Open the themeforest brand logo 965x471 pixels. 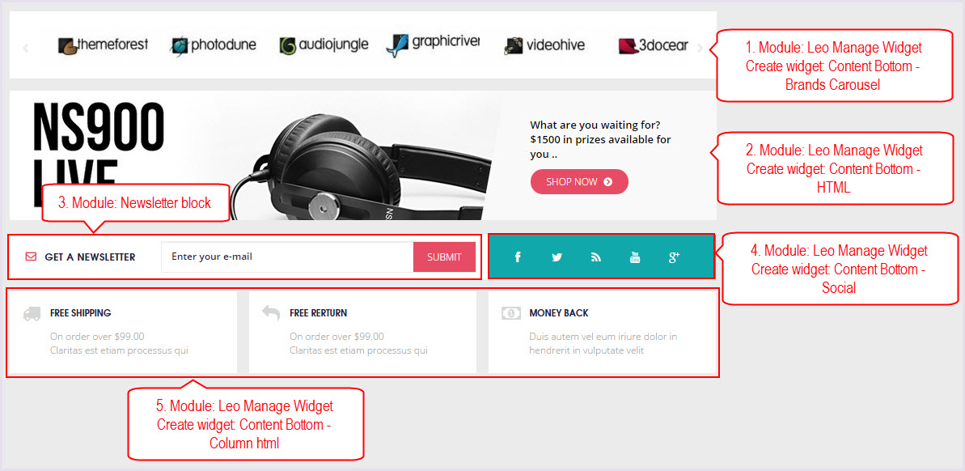[x=104, y=45]
